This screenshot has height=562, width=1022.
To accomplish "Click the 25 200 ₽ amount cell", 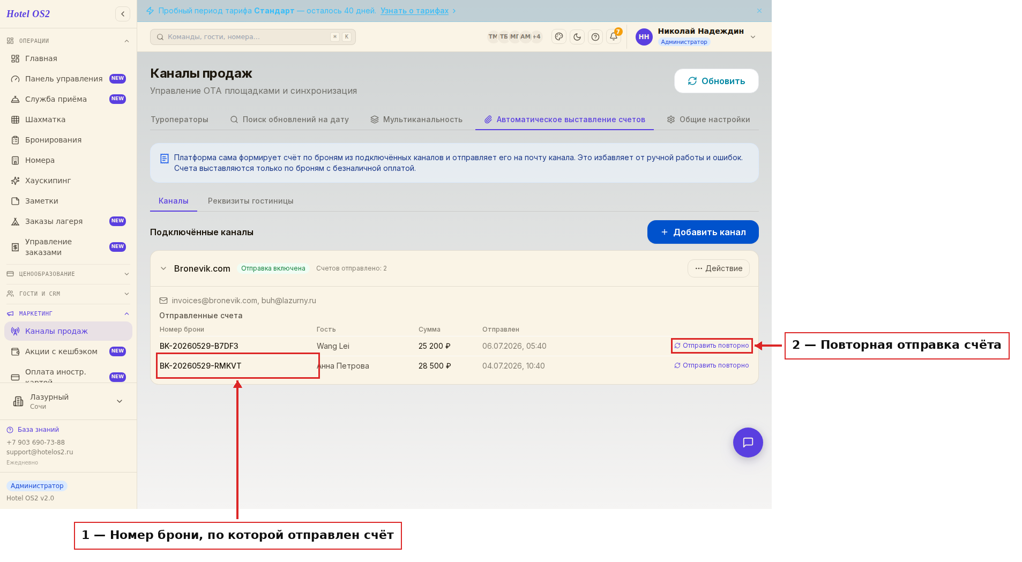I will (x=435, y=346).
